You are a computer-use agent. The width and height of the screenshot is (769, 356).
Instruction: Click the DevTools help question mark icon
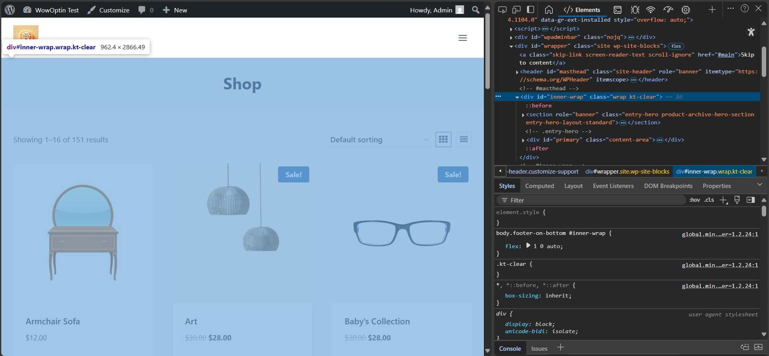[x=745, y=8]
